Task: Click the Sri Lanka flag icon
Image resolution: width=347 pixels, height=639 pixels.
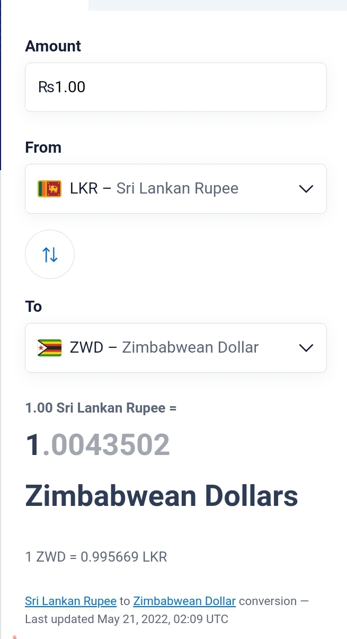Action: coord(50,189)
